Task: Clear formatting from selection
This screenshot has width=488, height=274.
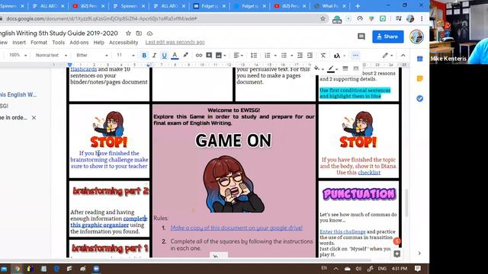Action: point(323,56)
